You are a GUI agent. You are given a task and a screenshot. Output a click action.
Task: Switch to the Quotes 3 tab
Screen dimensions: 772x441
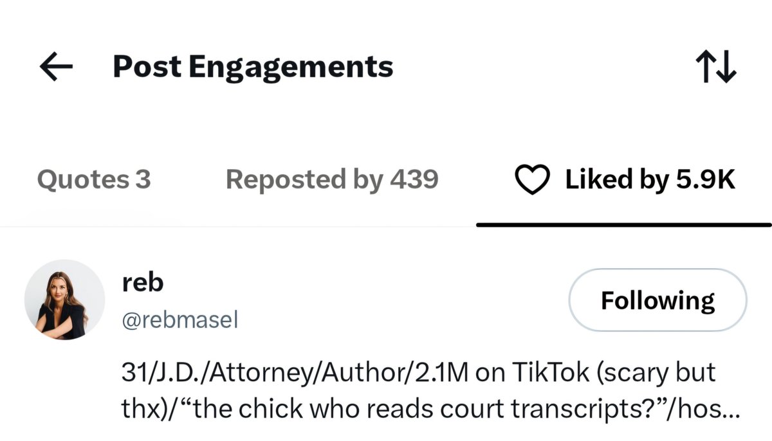pos(94,179)
